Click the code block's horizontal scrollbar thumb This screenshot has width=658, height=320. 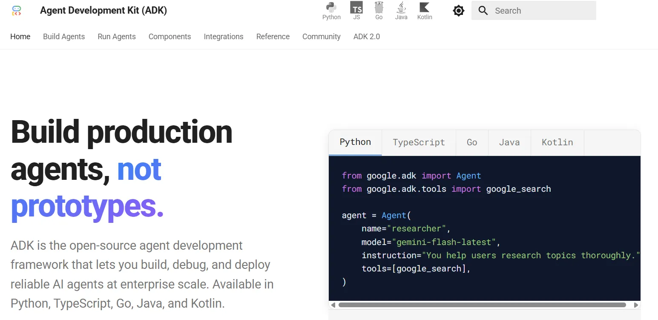(482, 305)
